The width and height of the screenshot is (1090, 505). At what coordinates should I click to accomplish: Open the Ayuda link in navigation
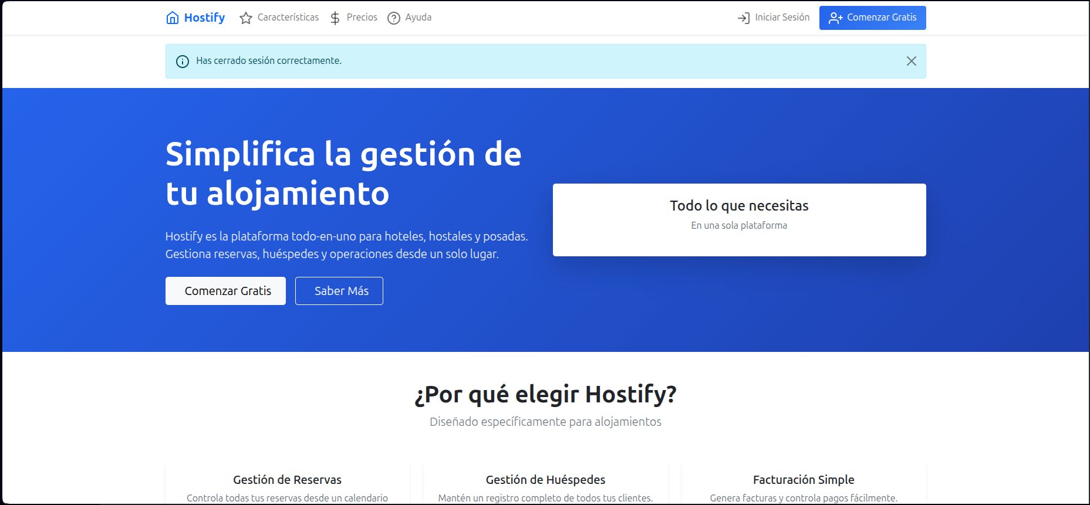coord(418,18)
